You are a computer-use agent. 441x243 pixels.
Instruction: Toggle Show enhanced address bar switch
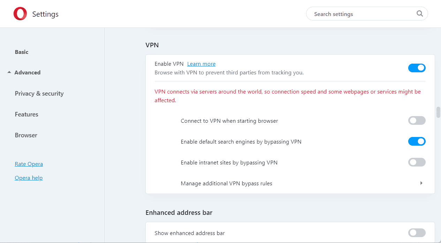417,233
